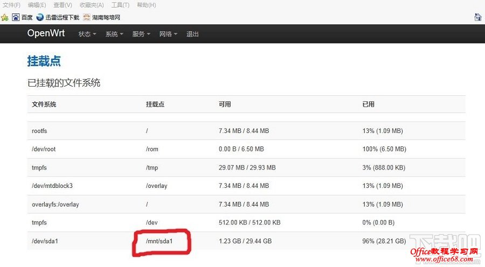Select the /dev/root filesystem cell

point(44,149)
